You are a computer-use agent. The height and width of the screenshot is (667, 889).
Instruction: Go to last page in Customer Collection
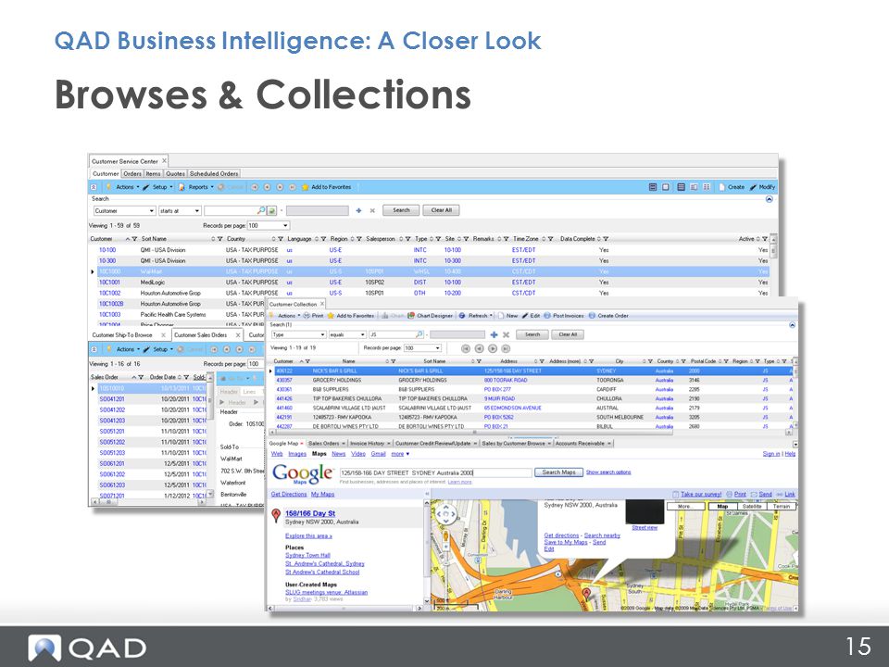(506, 349)
